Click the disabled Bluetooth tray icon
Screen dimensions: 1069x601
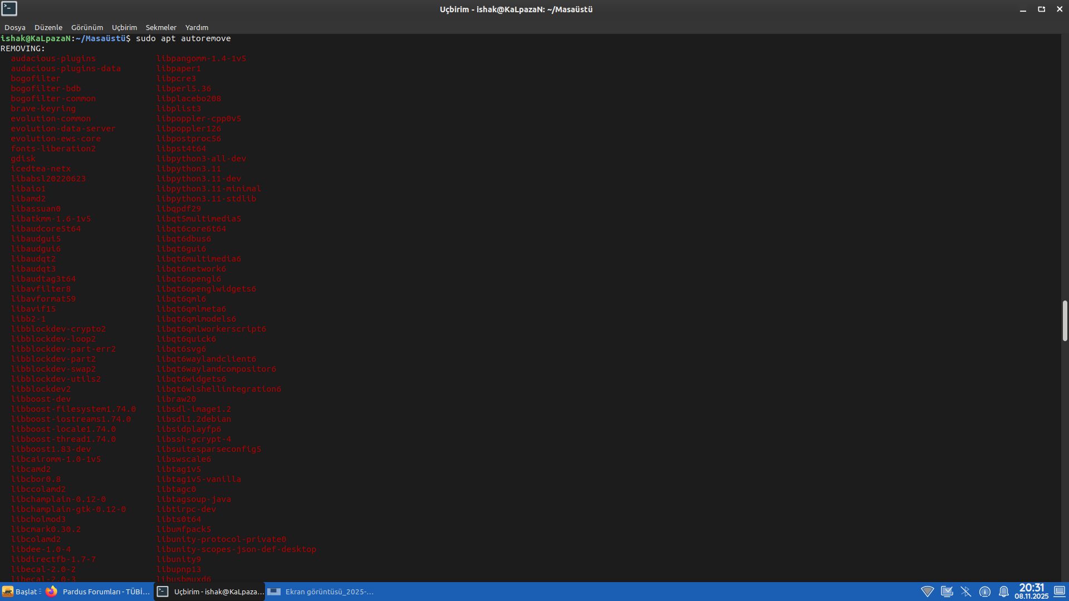[x=965, y=592]
